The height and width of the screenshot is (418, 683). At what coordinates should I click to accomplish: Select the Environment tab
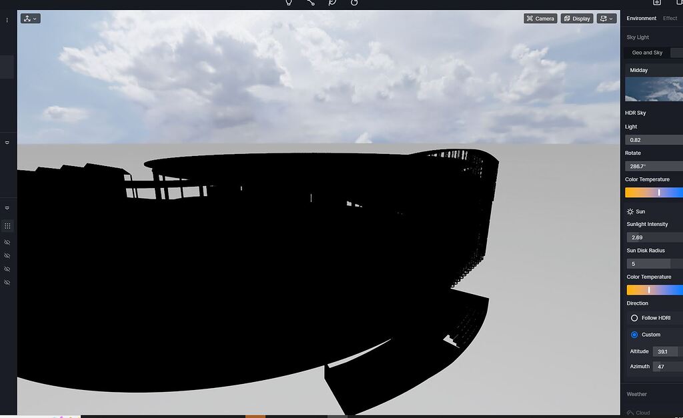click(x=642, y=18)
